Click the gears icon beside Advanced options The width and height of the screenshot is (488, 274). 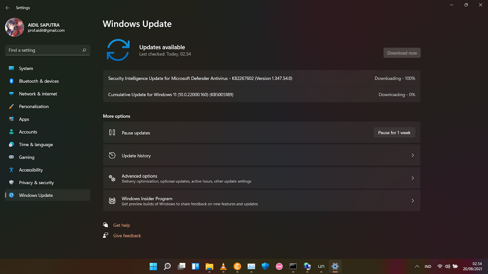[x=112, y=178]
